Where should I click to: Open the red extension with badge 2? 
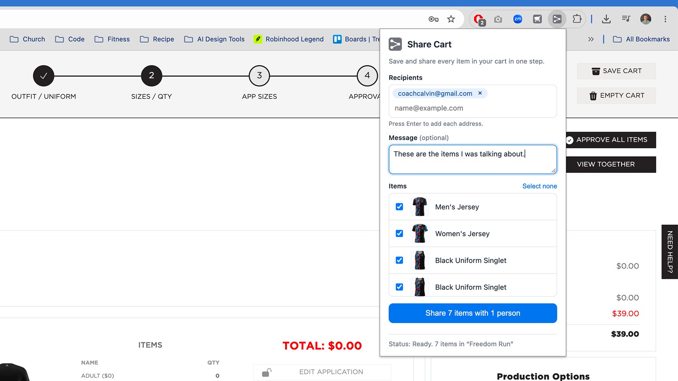click(x=479, y=19)
